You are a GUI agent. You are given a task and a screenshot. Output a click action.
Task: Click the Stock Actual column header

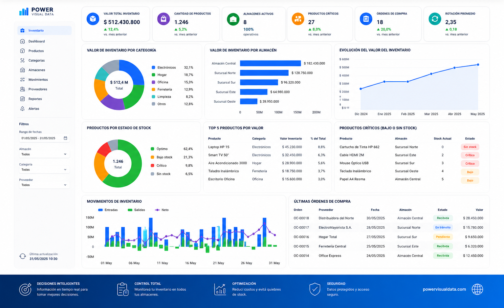click(x=442, y=139)
